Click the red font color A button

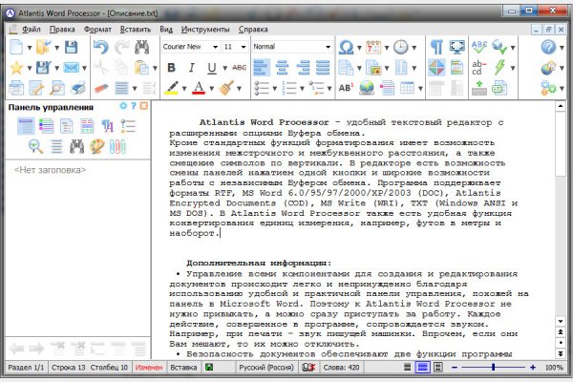(x=199, y=88)
